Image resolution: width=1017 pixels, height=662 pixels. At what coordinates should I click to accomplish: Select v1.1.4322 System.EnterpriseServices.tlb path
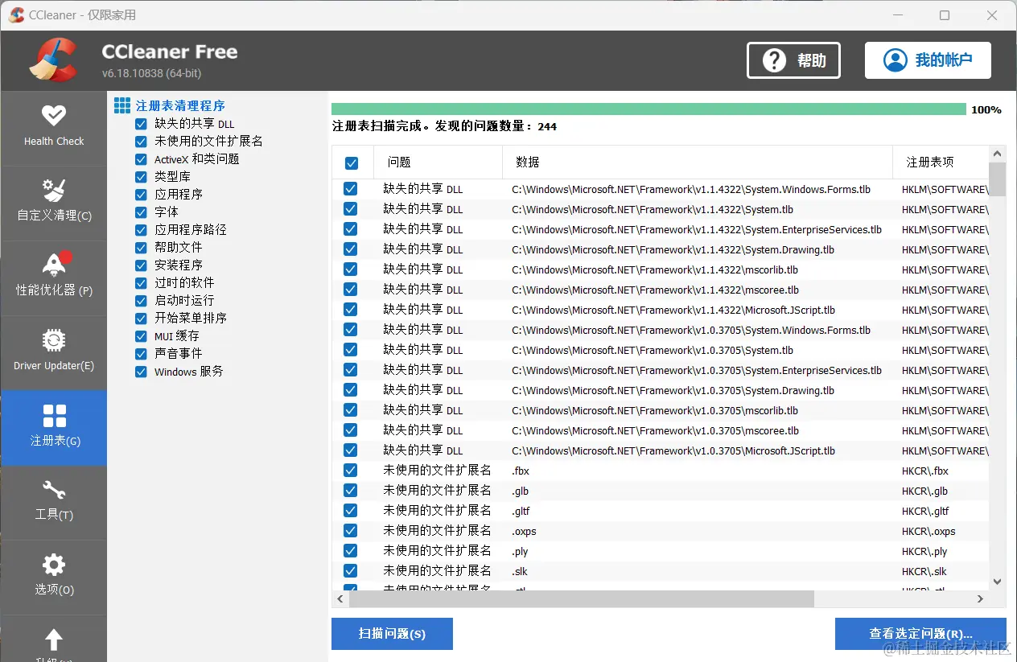(x=697, y=229)
